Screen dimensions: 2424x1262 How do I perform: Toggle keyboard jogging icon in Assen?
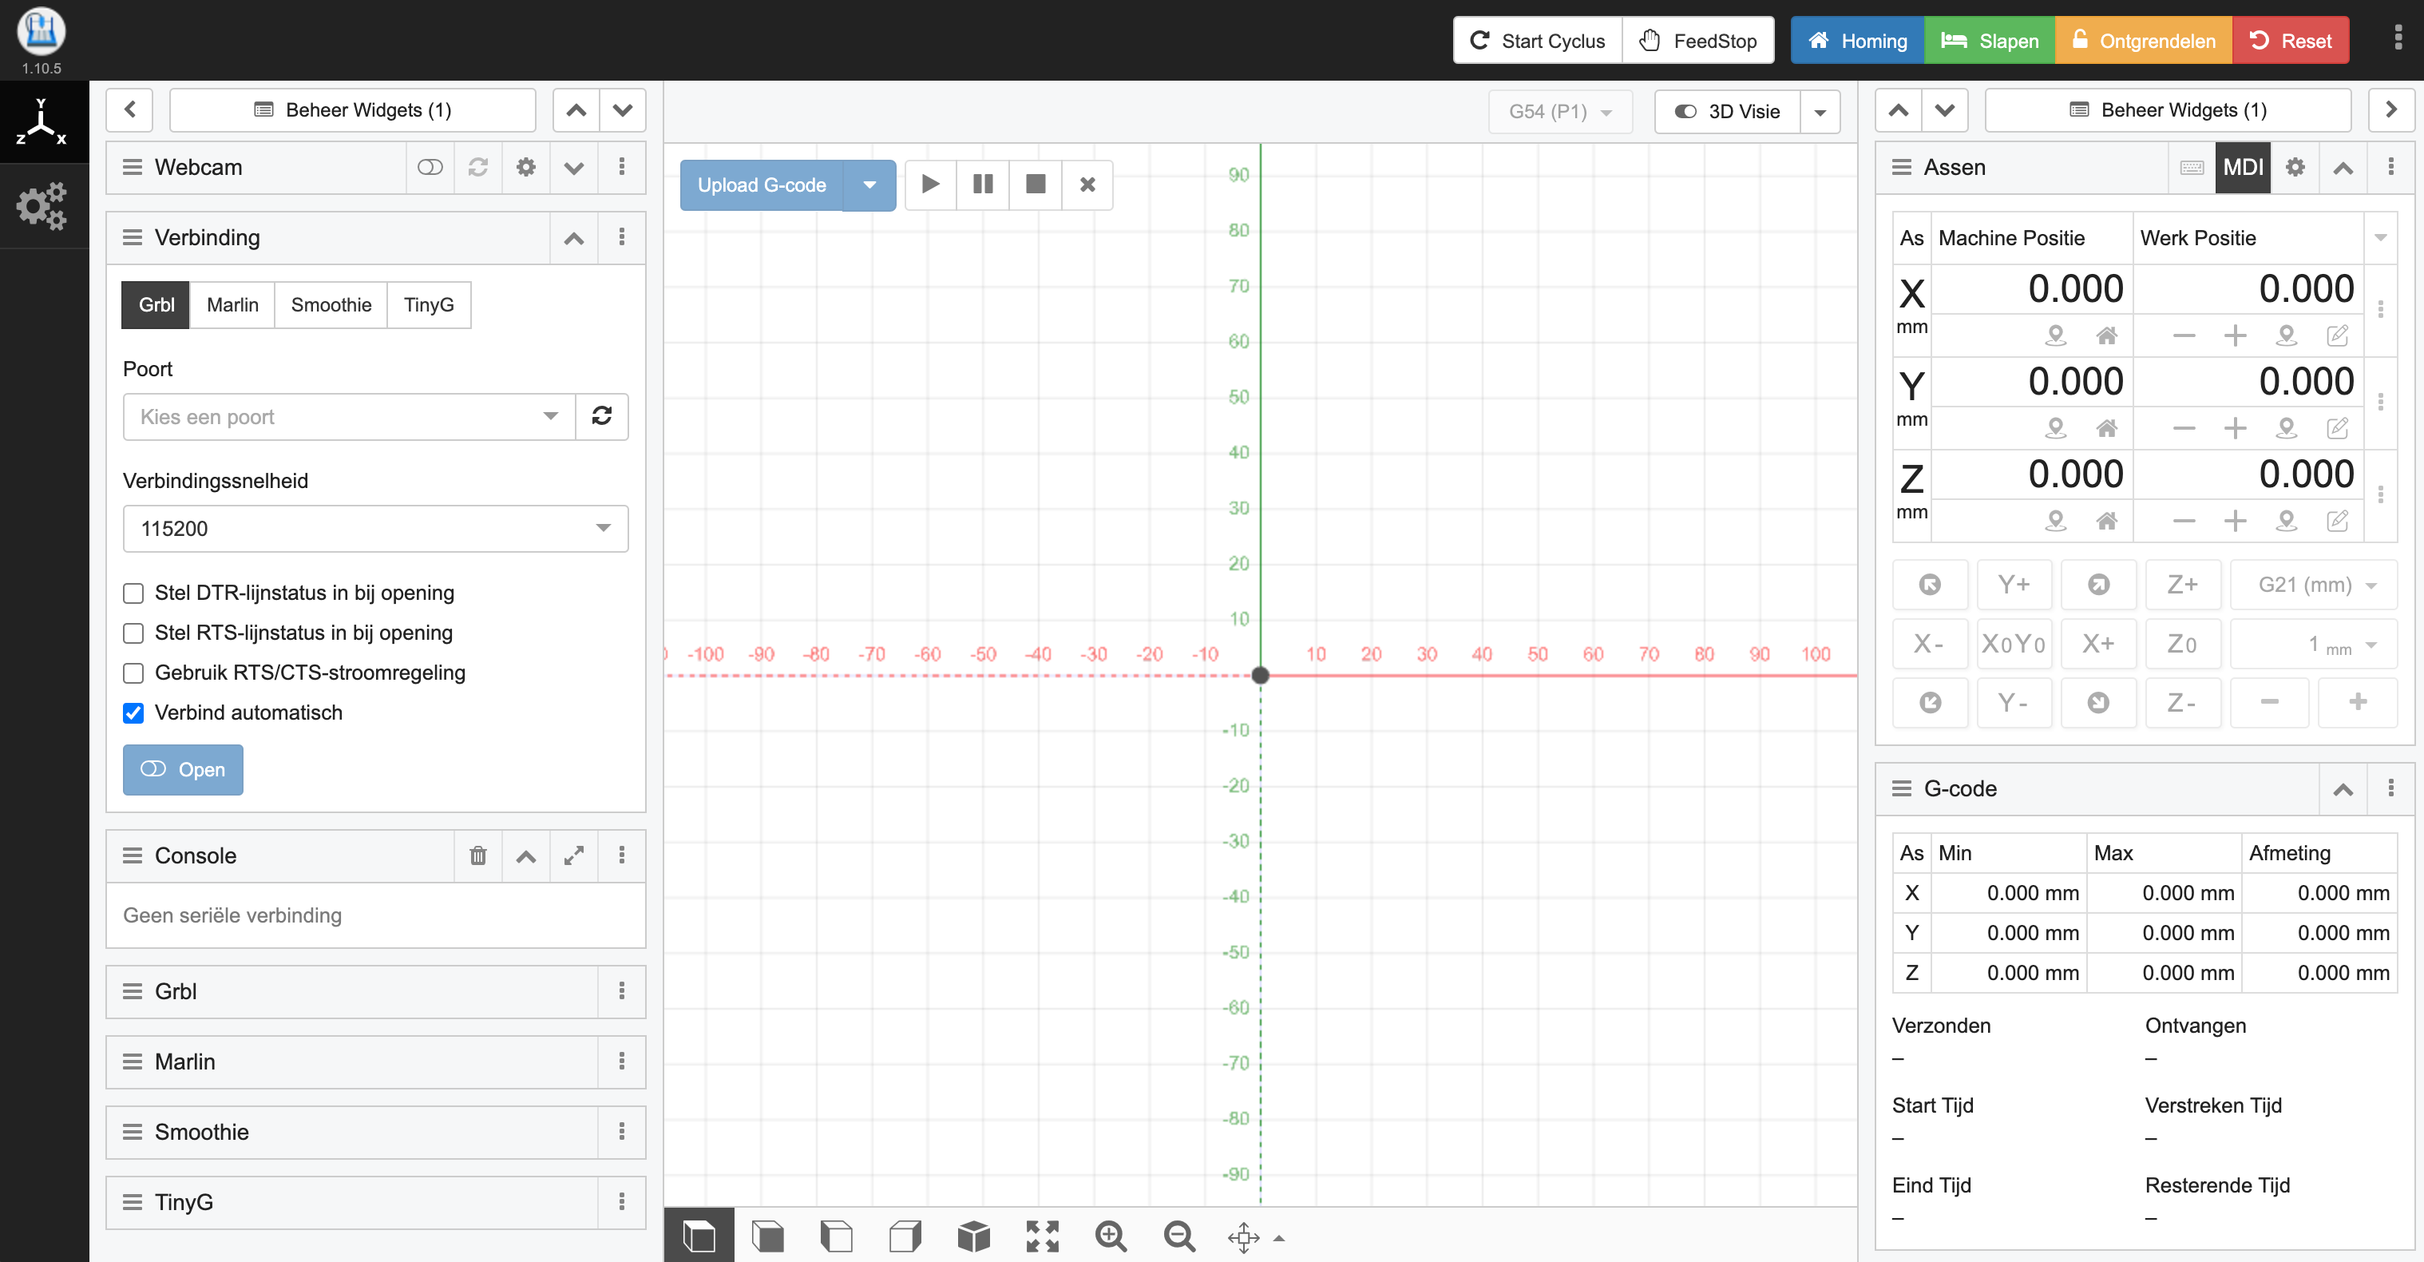(2192, 167)
